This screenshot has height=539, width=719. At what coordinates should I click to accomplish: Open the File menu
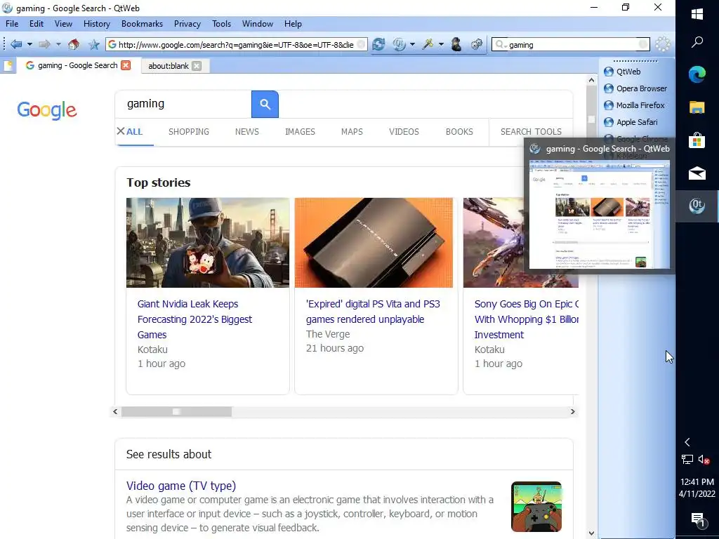click(12, 24)
